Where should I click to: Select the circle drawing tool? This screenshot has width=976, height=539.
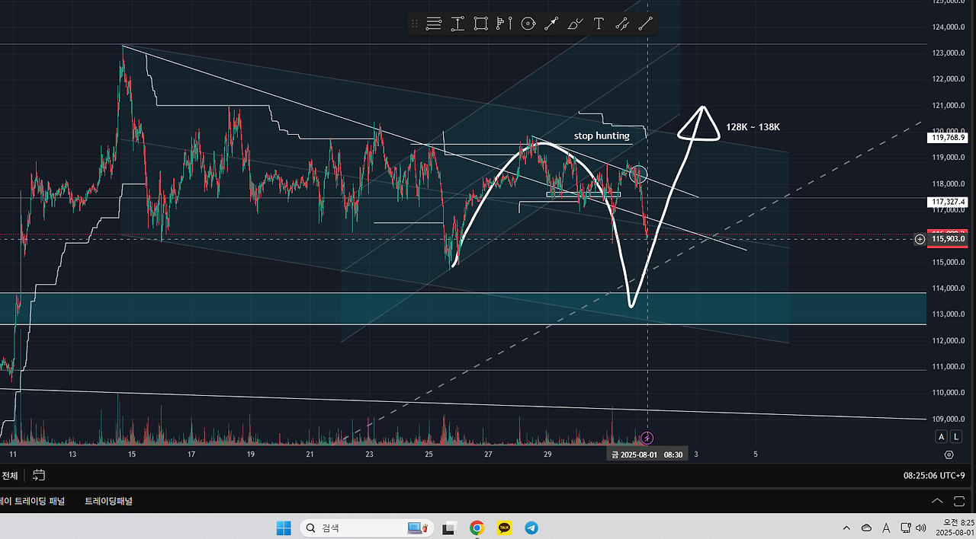[528, 24]
